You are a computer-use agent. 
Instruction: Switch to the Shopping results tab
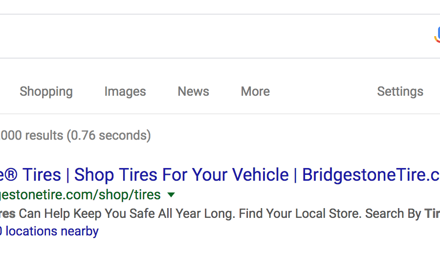[x=46, y=91]
